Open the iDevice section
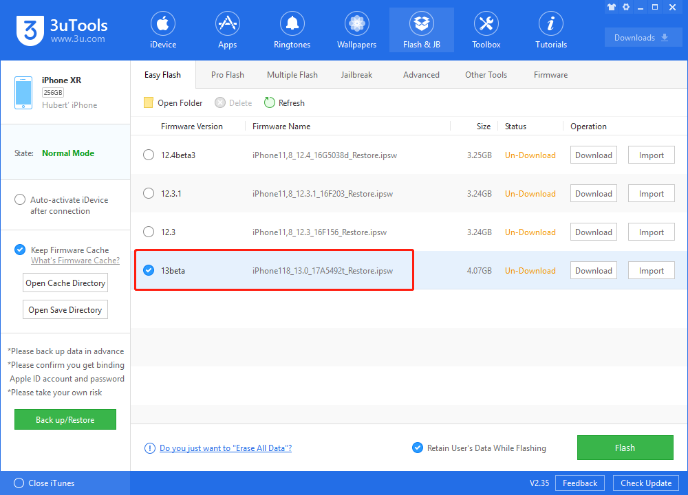The image size is (688, 495). coord(163,31)
